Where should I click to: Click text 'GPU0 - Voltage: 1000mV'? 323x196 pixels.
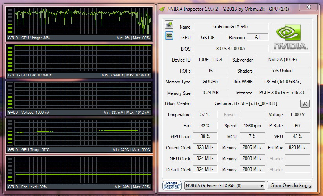click(x=28, y=112)
